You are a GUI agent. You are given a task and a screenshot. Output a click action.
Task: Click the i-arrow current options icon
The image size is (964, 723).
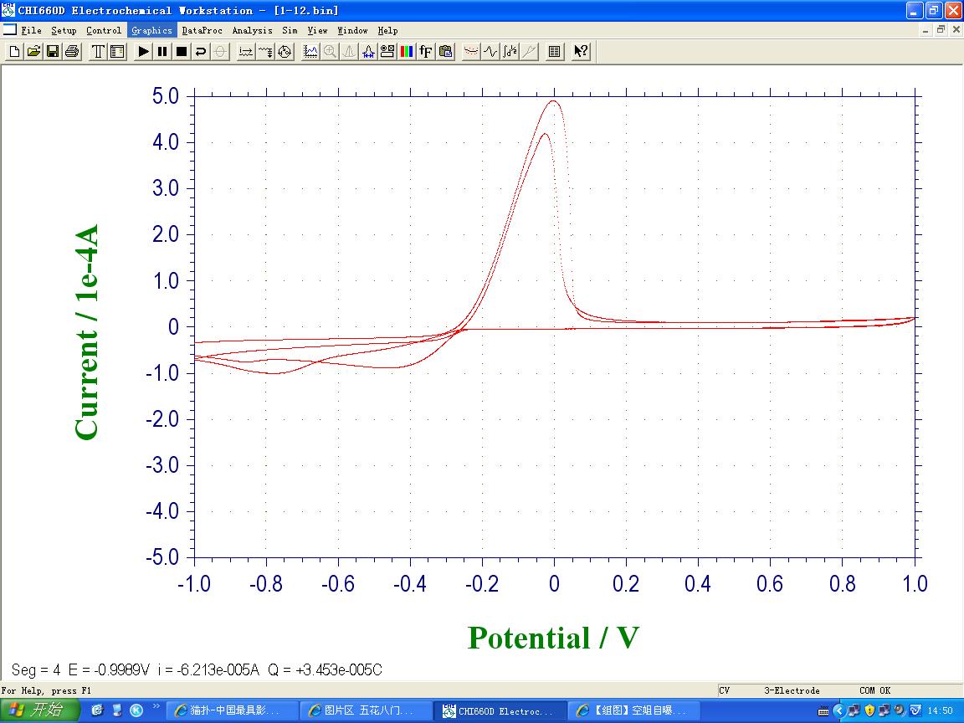(246, 52)
